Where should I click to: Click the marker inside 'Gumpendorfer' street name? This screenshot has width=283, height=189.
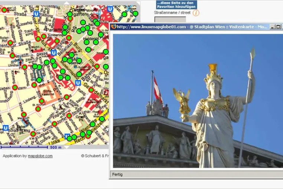tap(54, 124)
